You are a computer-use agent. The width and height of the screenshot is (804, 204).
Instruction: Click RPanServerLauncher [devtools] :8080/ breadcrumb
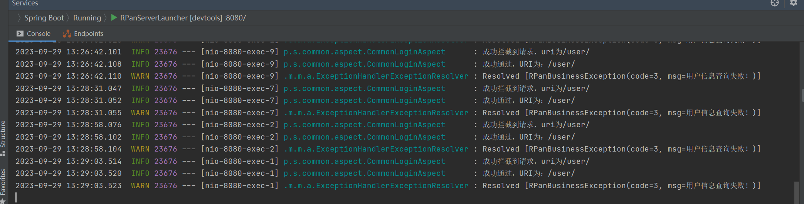click(x=183, y=18)
